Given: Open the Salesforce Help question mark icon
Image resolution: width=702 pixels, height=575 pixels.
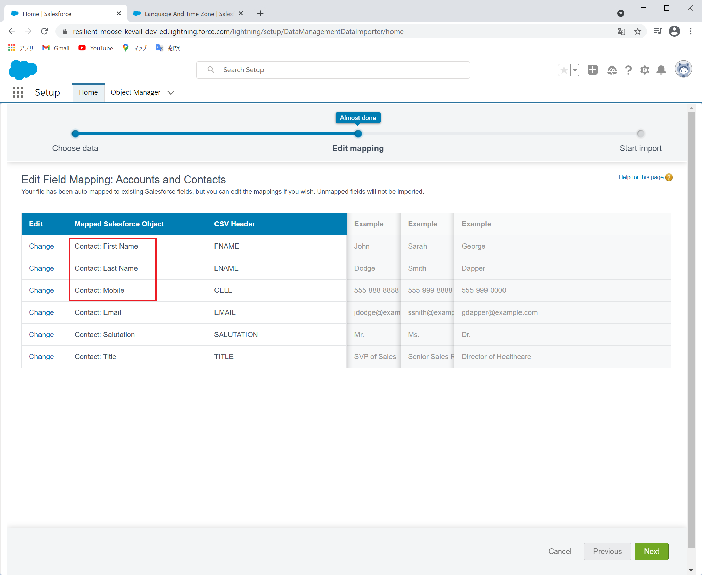Looking at the screenshot, I should pyautogui.click(x=628, y=70).
